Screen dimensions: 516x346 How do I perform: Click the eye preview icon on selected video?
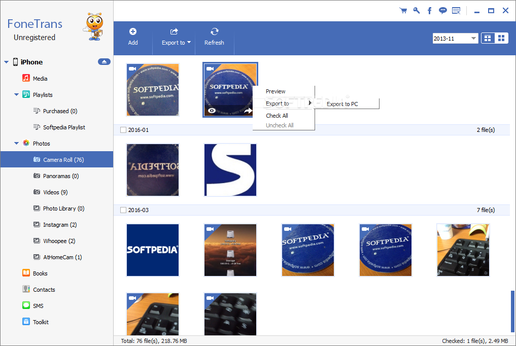tap(212, 111)
